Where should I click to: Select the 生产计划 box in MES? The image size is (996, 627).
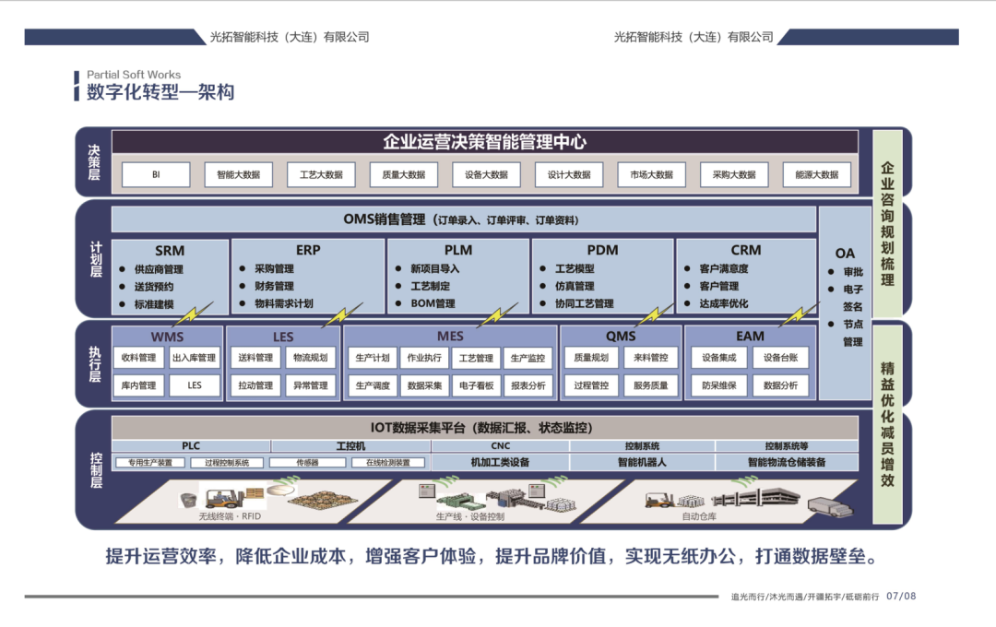pos(373,358)
